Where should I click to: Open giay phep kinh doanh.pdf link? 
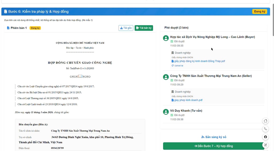(x=188, y=100)
